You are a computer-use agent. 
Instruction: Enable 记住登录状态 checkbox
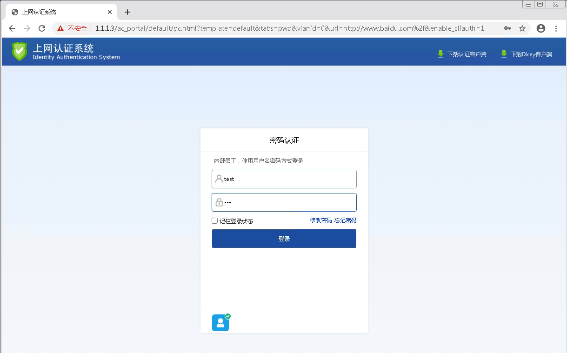pos(215,221)
